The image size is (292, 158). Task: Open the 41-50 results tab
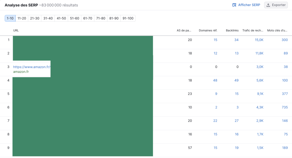61,18
